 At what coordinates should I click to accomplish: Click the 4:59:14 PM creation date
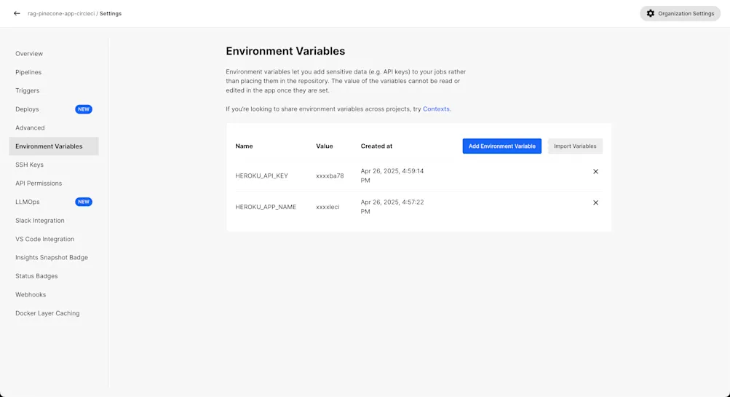(392, 176)
